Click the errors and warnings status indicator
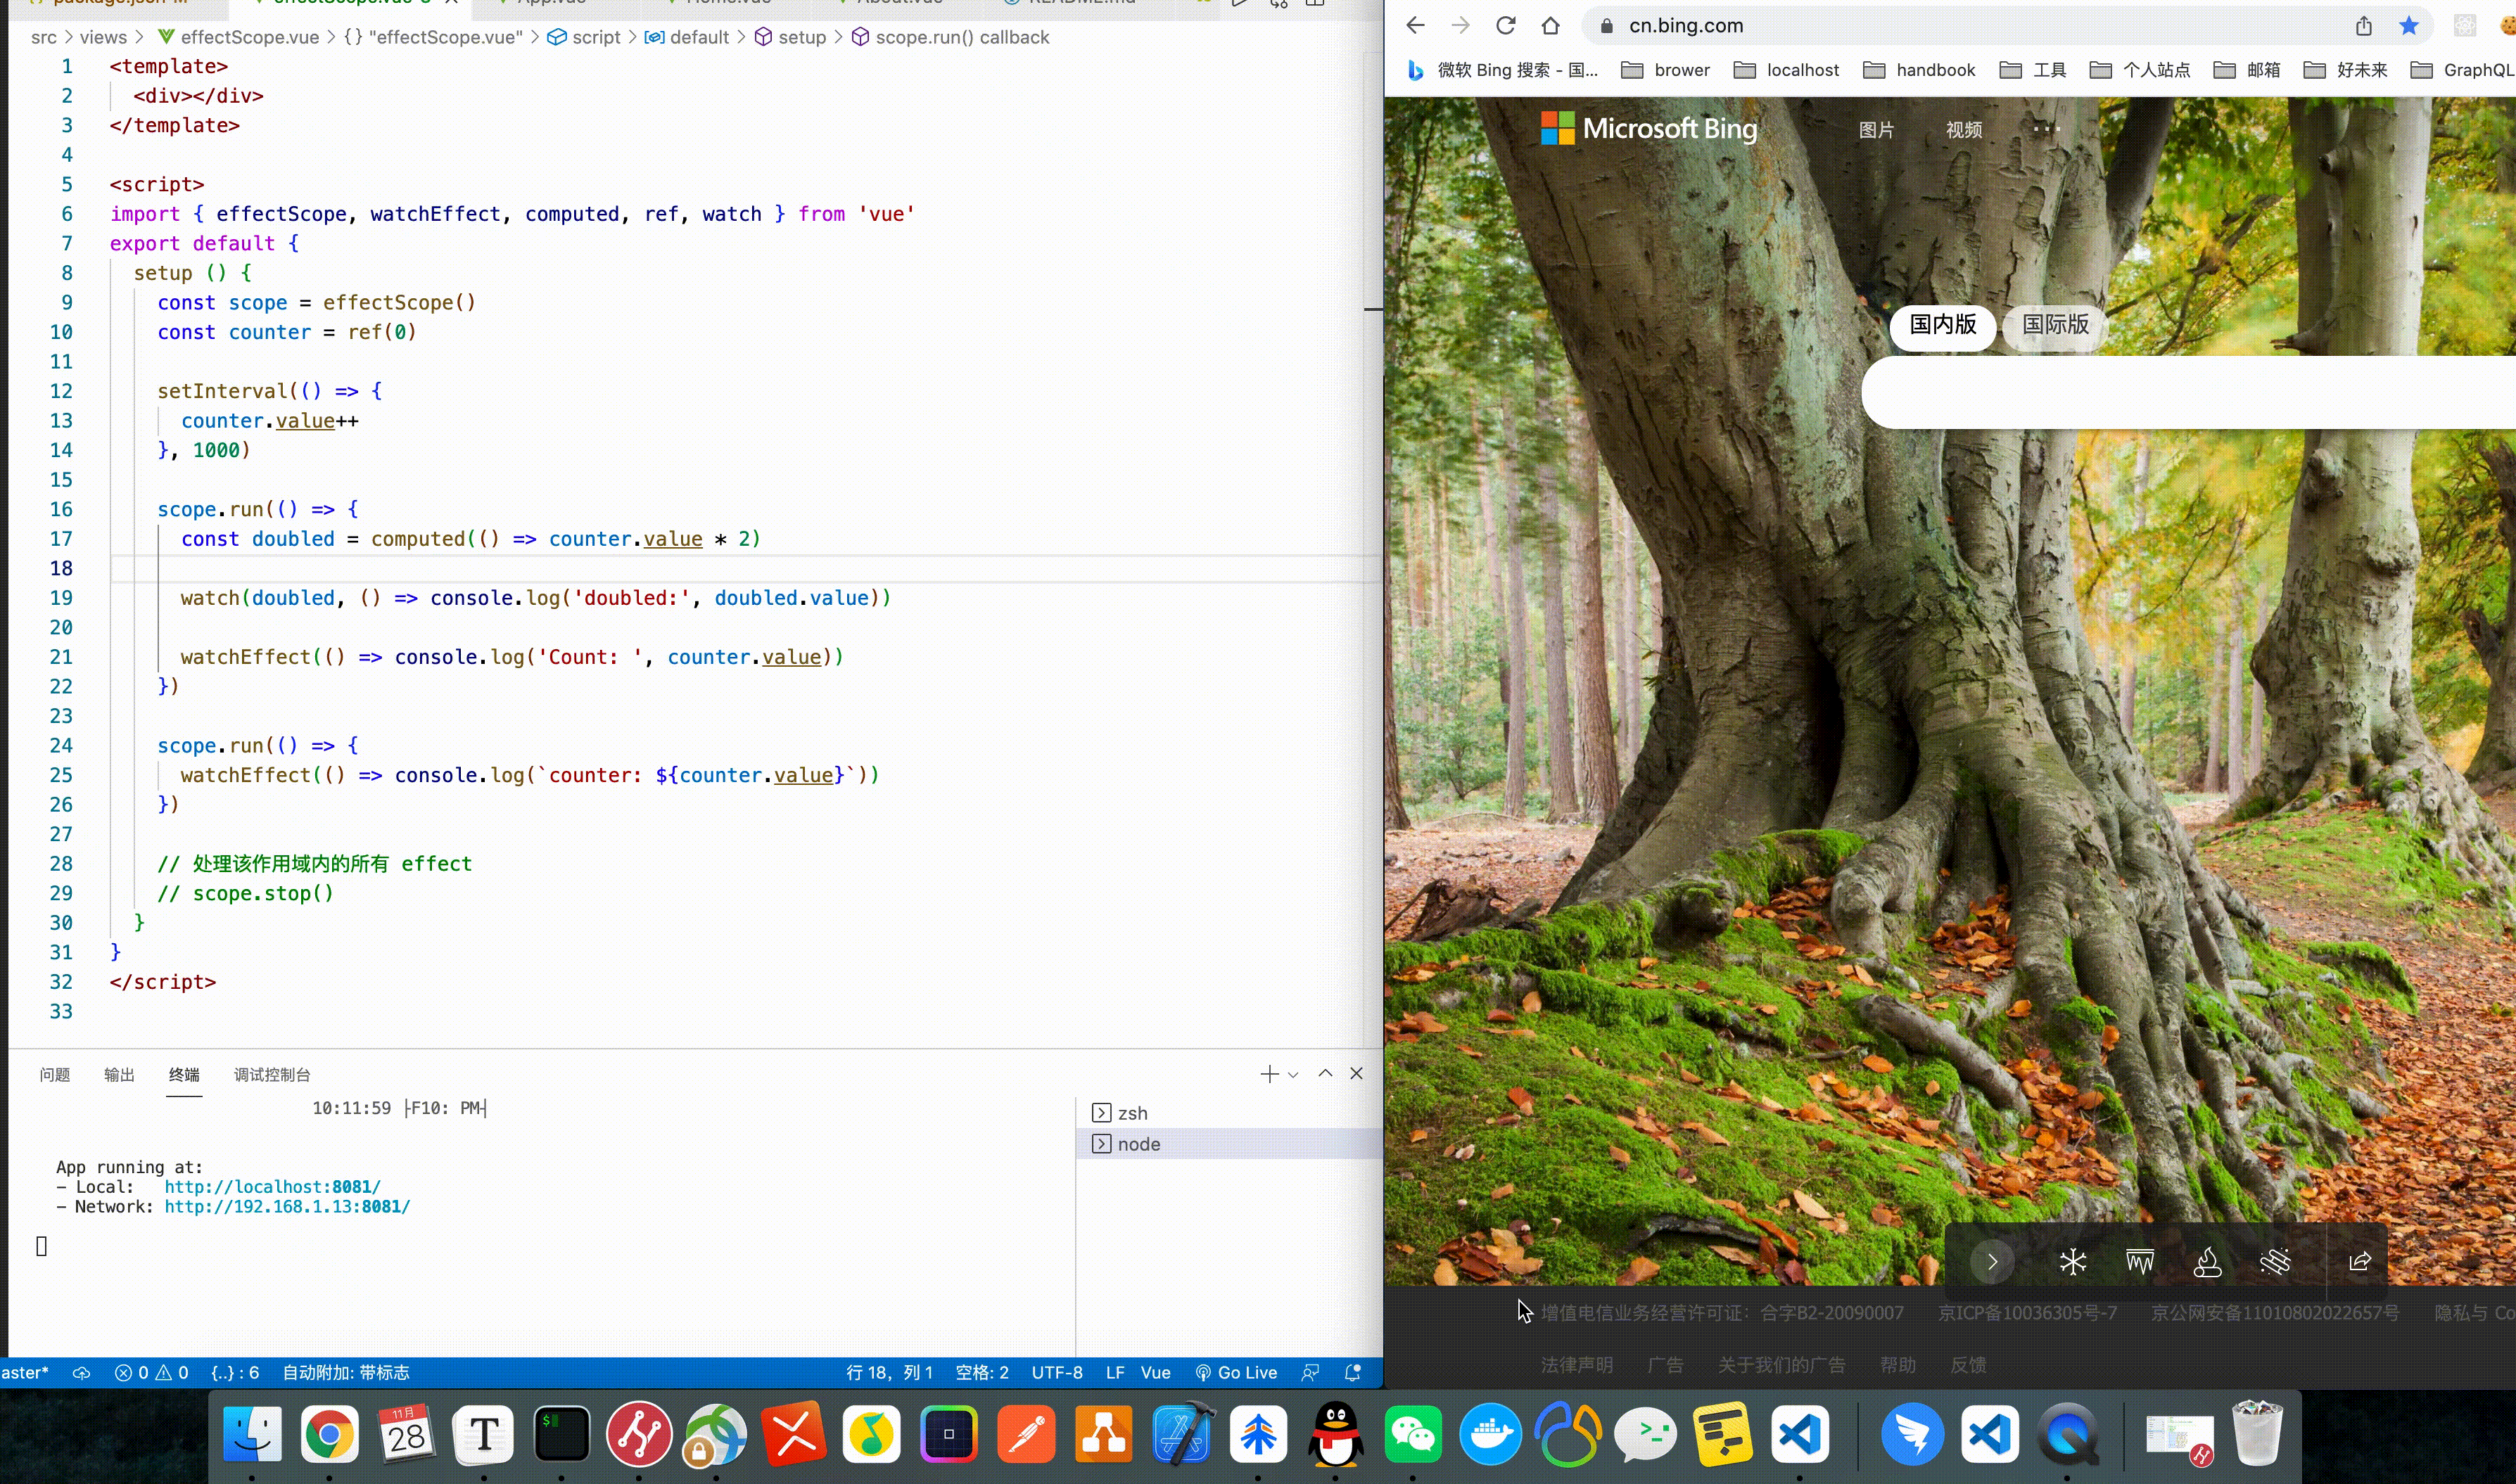Screen dimensions: 2516x1484 point(151,1373)
